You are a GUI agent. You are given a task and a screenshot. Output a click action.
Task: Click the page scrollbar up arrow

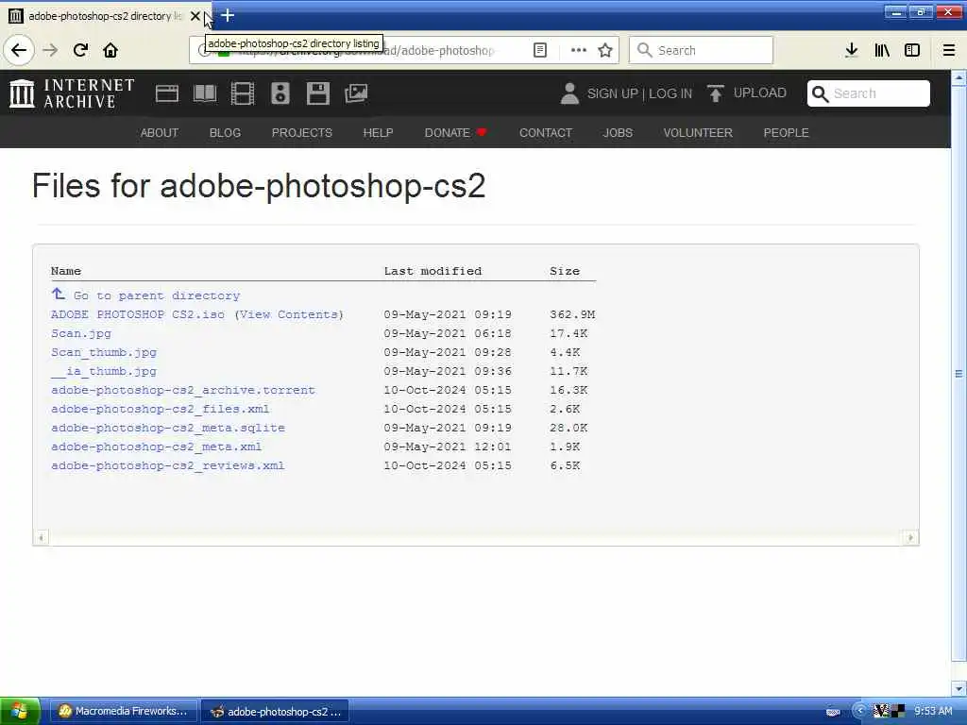coord(959,78)
